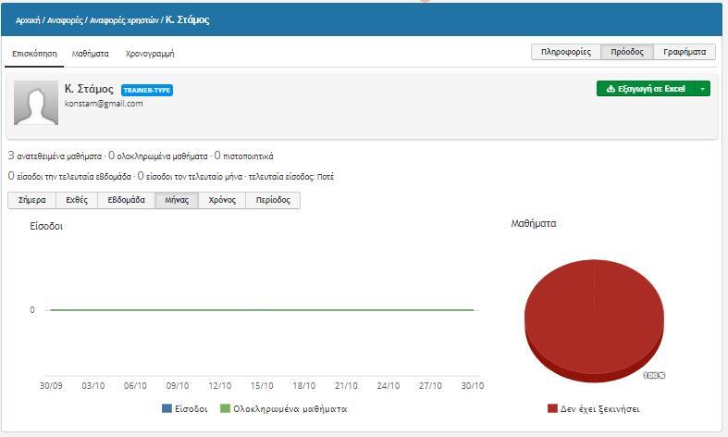The image size is (728, 437).
Task: Click the konstam@gmail.com email text
Action: (x=104, y=104)
